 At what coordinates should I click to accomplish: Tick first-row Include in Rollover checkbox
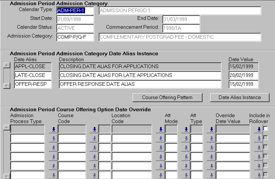coord(266,128)
